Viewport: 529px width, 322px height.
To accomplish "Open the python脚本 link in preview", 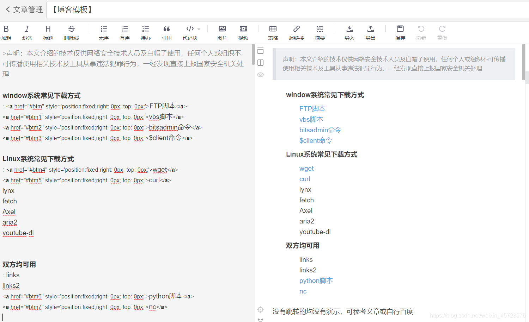I will click(316, 280).
